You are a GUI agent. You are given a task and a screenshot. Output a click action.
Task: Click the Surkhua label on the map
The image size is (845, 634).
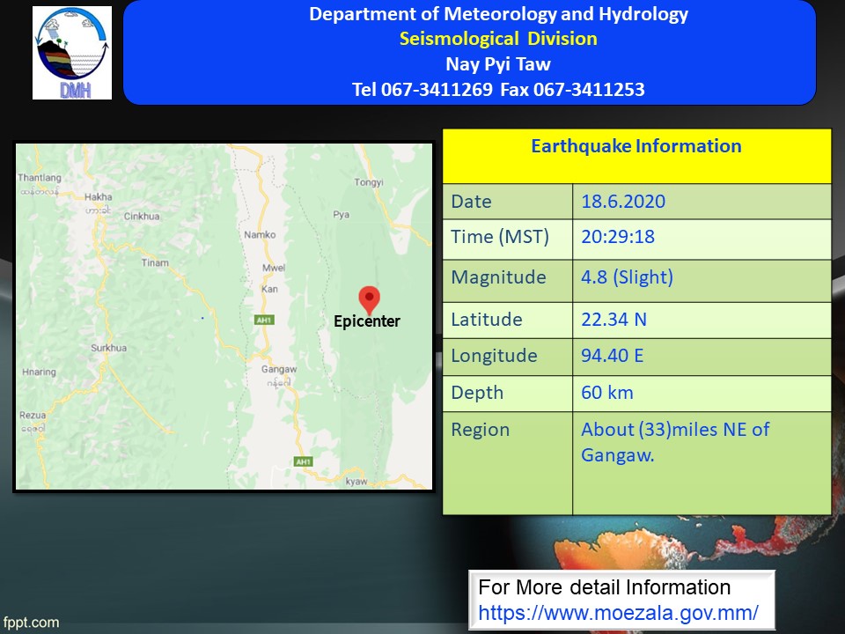(x=108, y=348)
